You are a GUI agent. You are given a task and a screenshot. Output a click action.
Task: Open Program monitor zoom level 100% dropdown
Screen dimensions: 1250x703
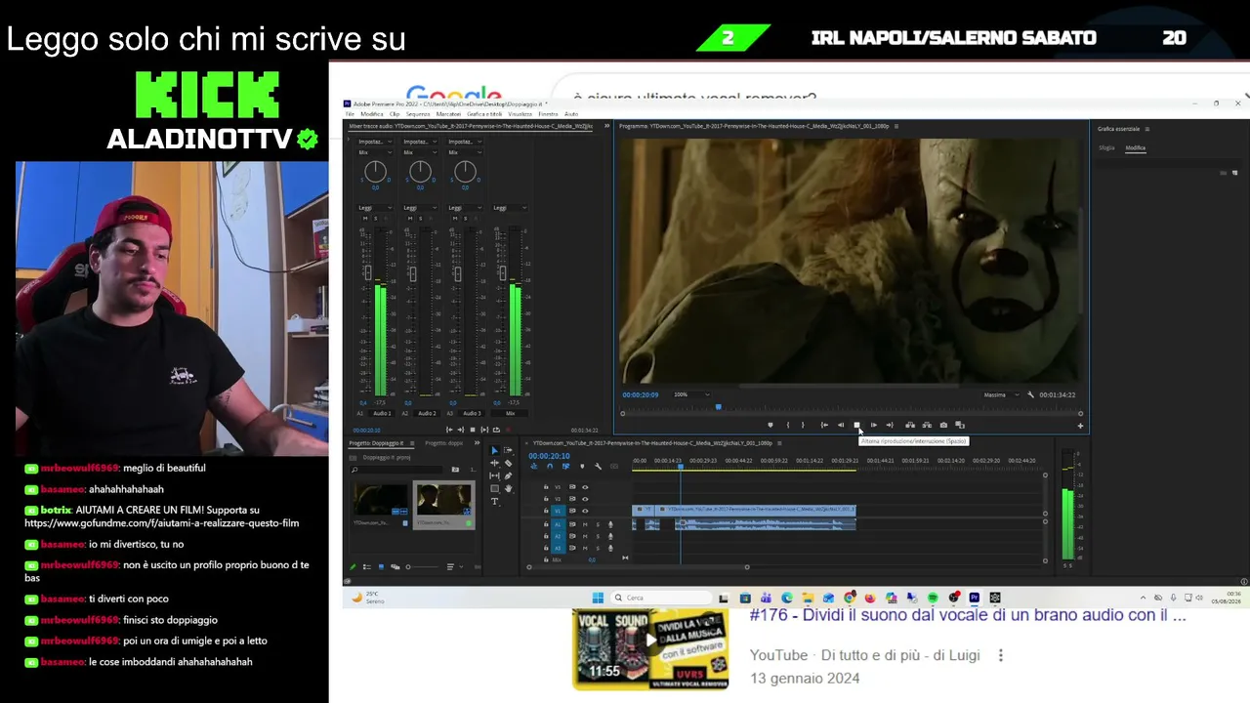coord(691,394)
